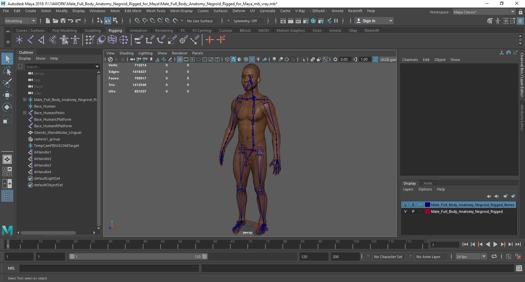The image size is (525, 282).
Task: Choose the Scale tool in Tool Box
Action: (7, 119)
